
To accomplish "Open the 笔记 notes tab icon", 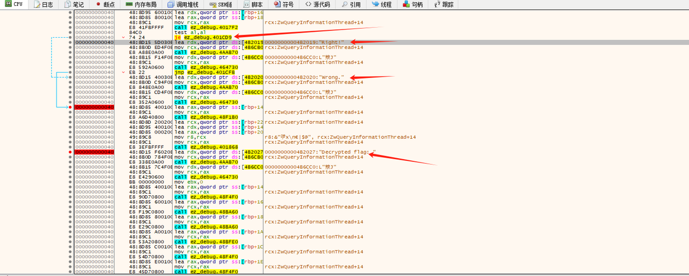I will point(67,4).
